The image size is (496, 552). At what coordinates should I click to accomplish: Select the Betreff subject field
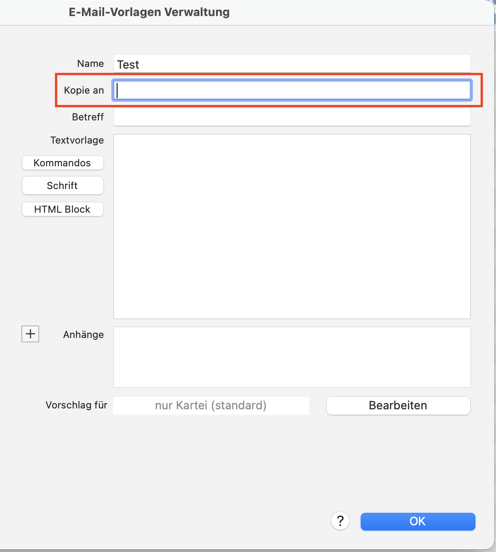pyautogui.click(x=292, y=117)
